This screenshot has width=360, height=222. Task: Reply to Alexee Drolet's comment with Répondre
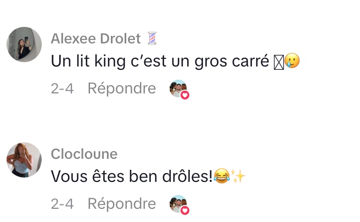coord(122,88)
